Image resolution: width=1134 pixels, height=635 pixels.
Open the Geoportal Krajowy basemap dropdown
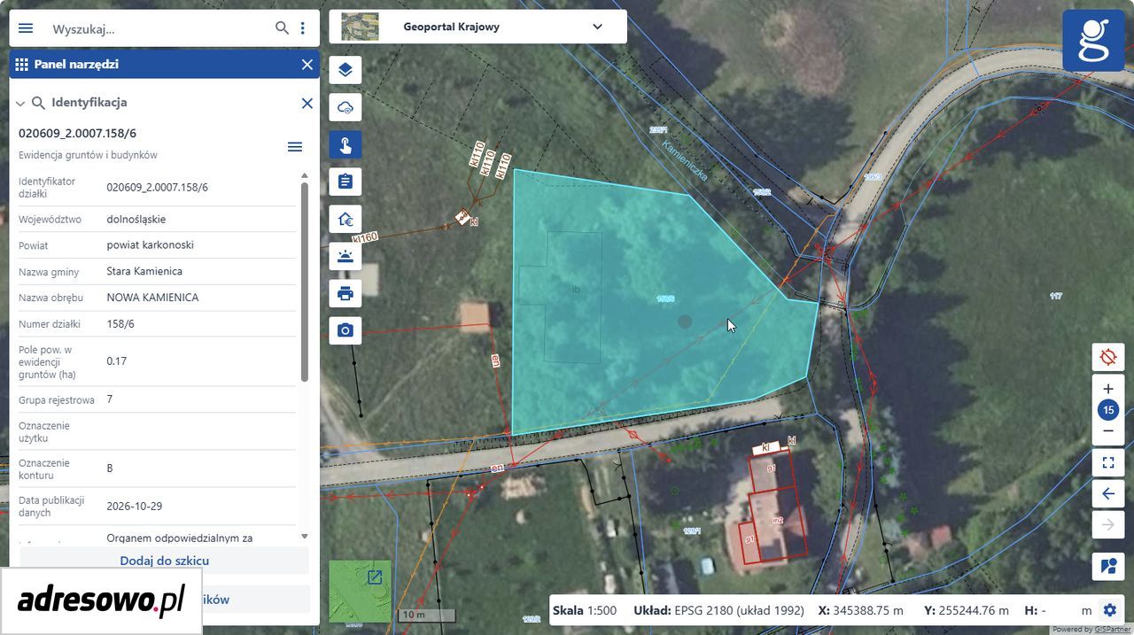[478, 27]
